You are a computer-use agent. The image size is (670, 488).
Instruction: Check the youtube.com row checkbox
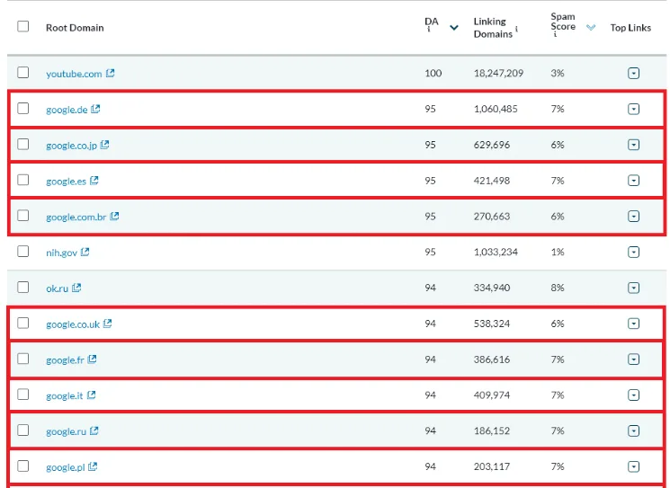[23, 73]
